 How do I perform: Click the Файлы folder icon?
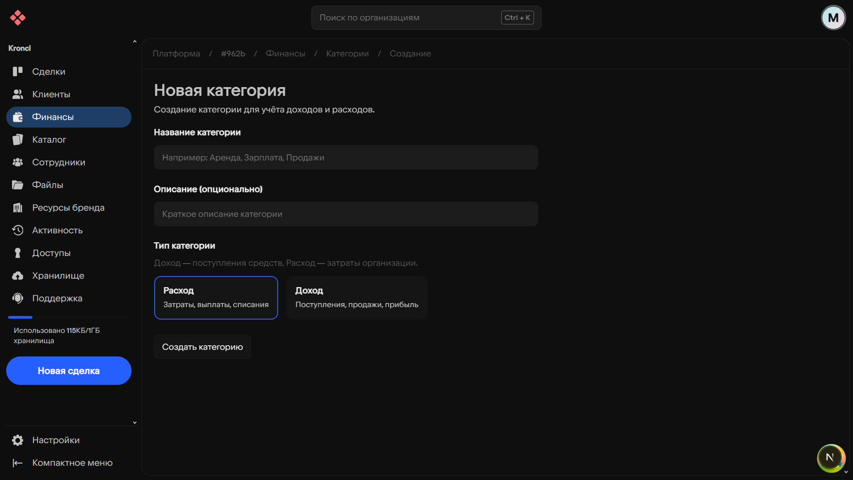[x=18, y=185]
